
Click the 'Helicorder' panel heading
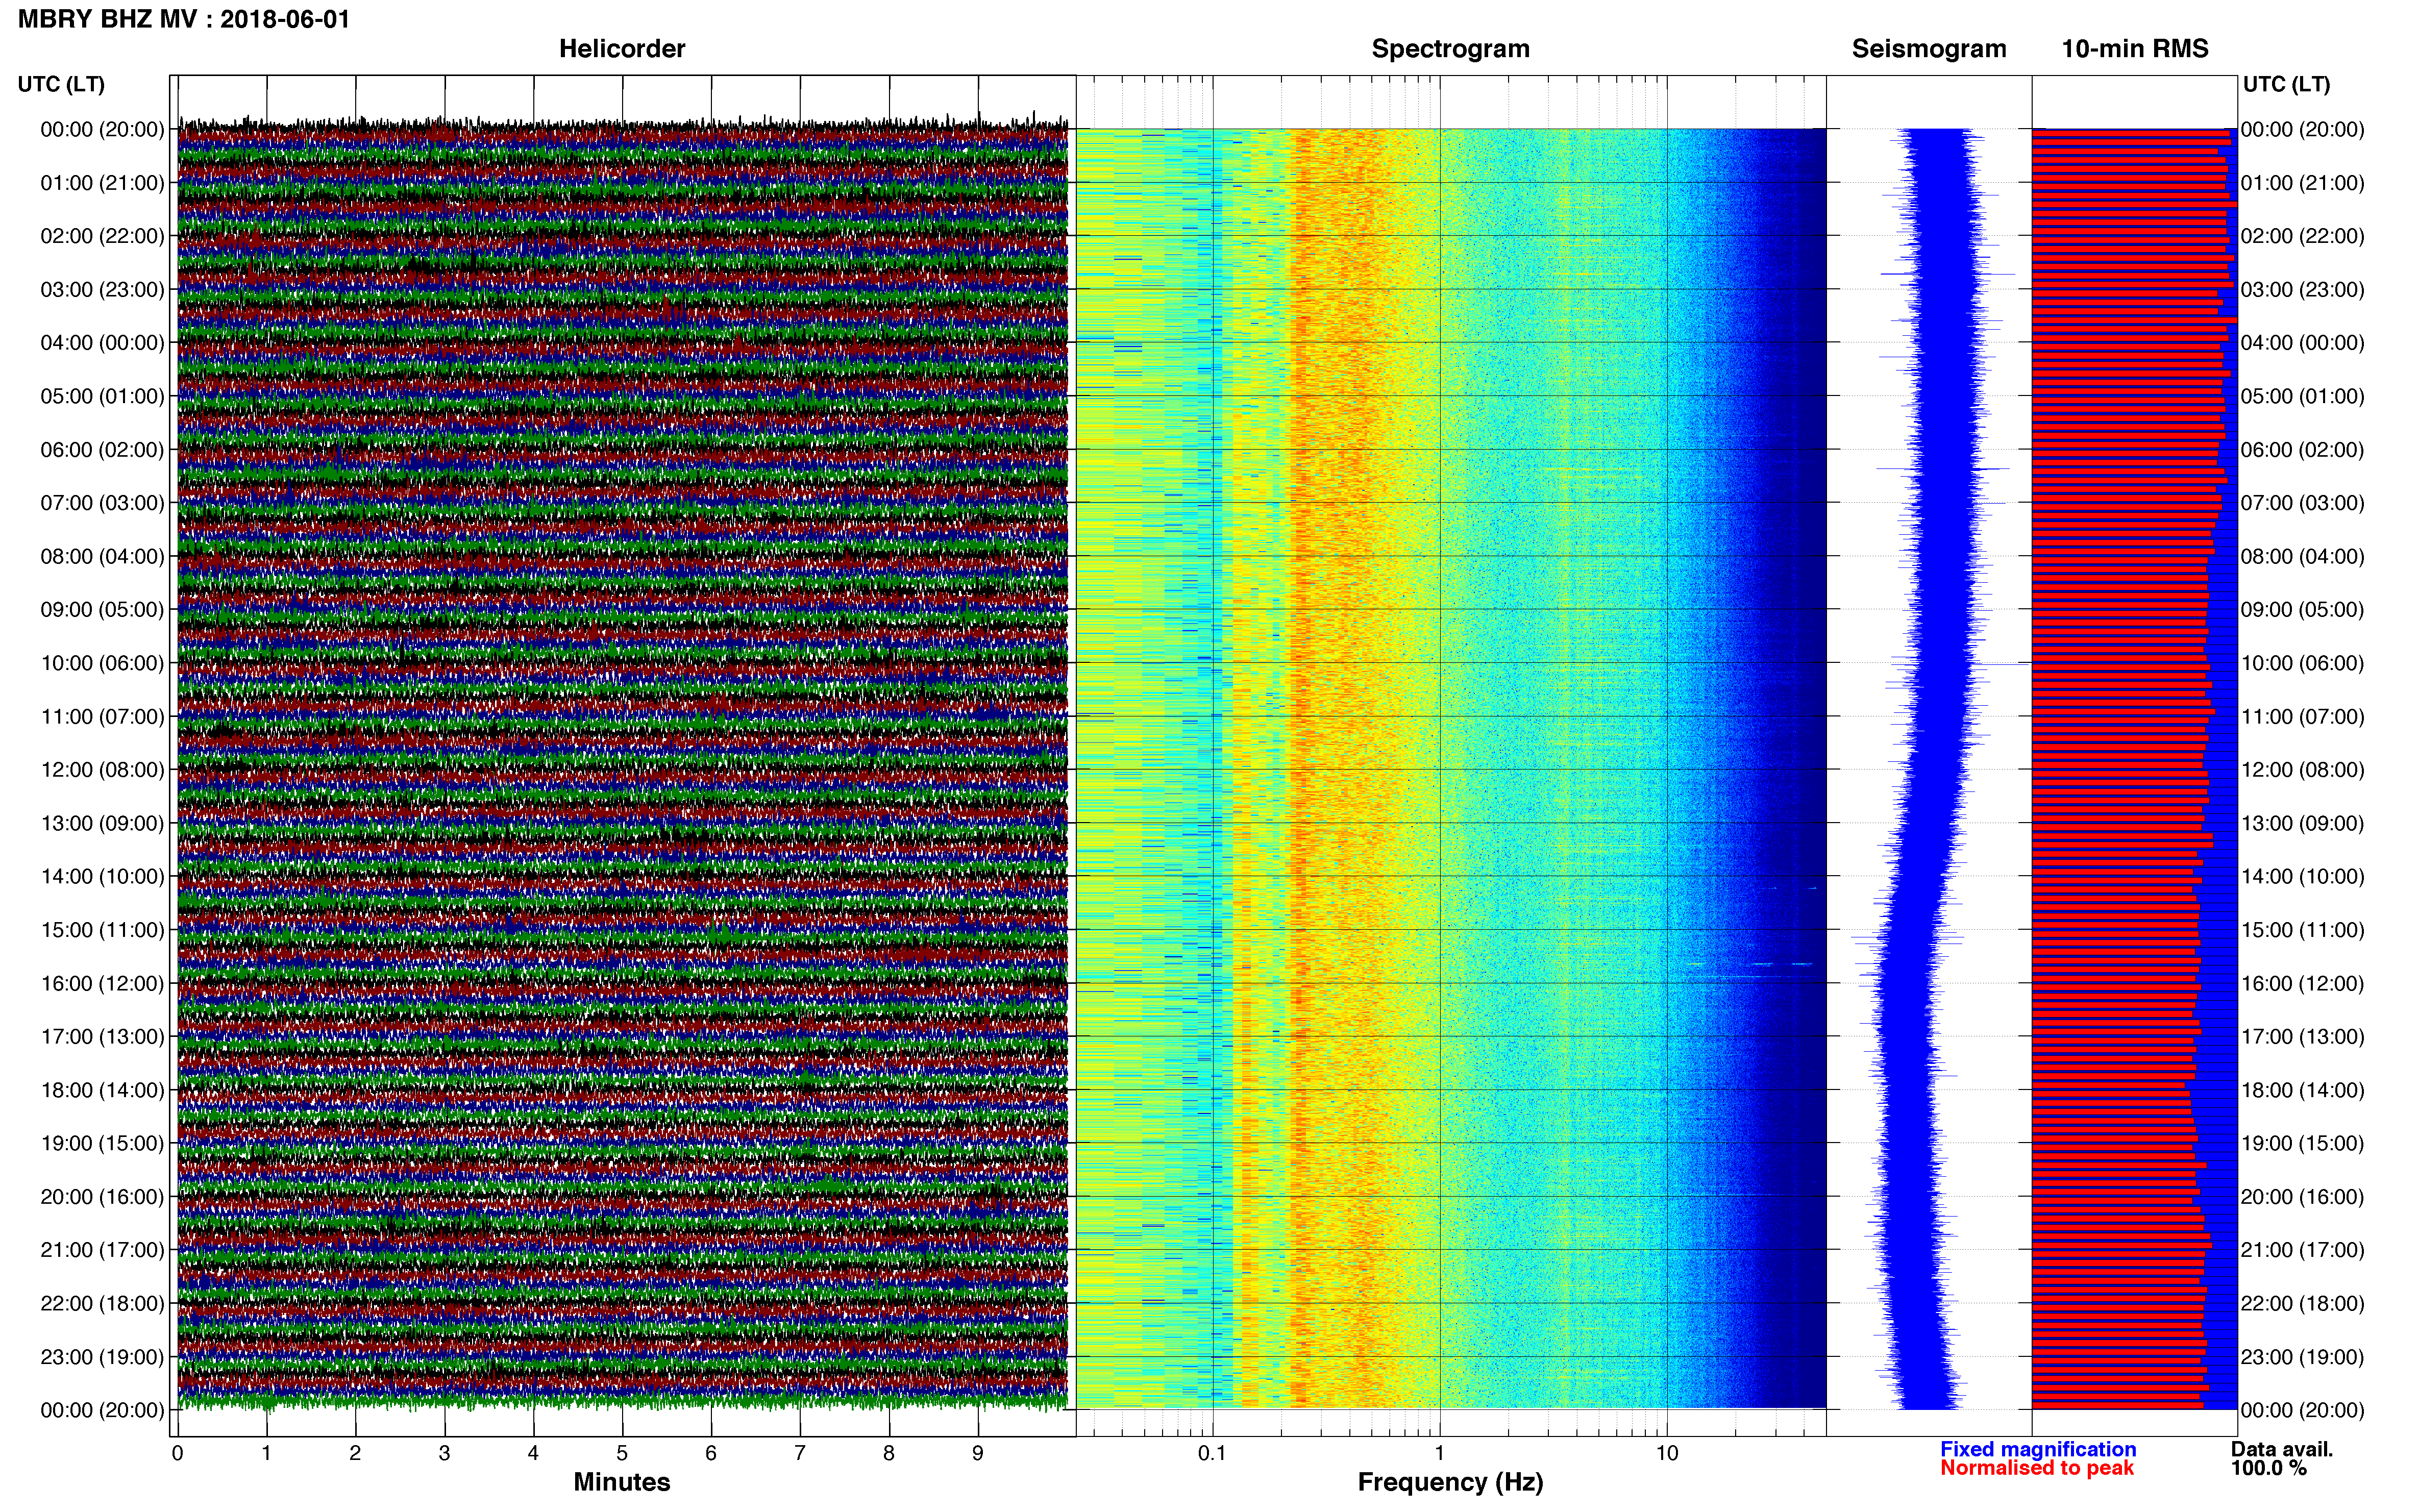[x=622, y=49]
